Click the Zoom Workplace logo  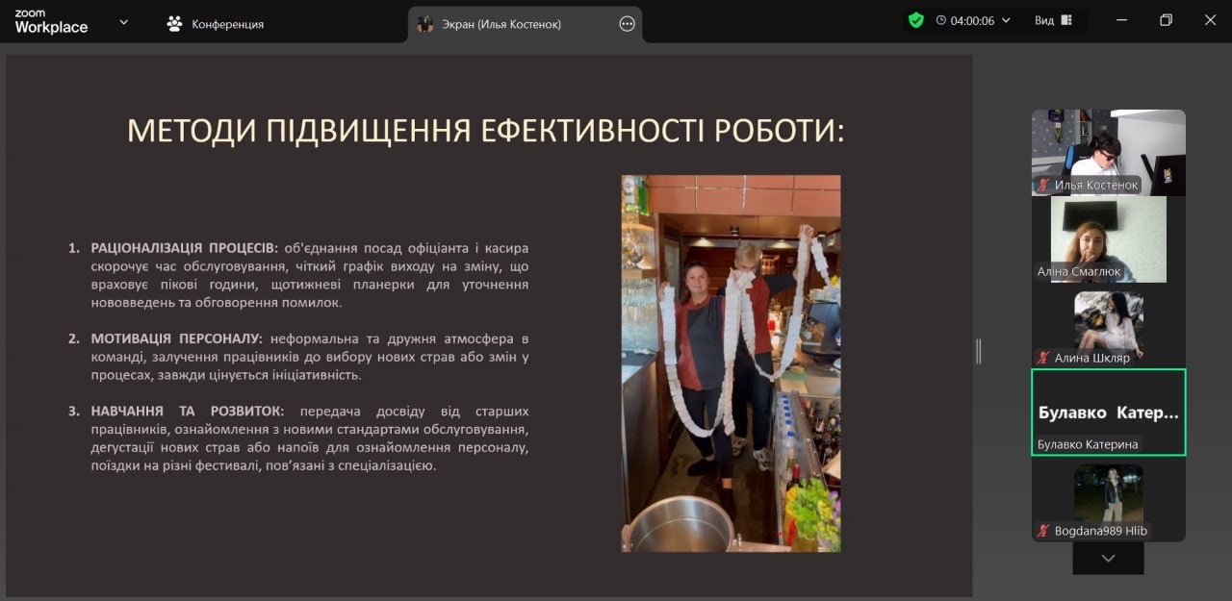(x=51, y=22)
